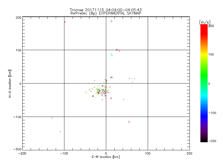Viewport: 223px width, 167px height.
Task: Select the RwPretec EXPERIMENTAL SKYMAP subtitle
Action: pyautogui.click(x=106, y=13)
